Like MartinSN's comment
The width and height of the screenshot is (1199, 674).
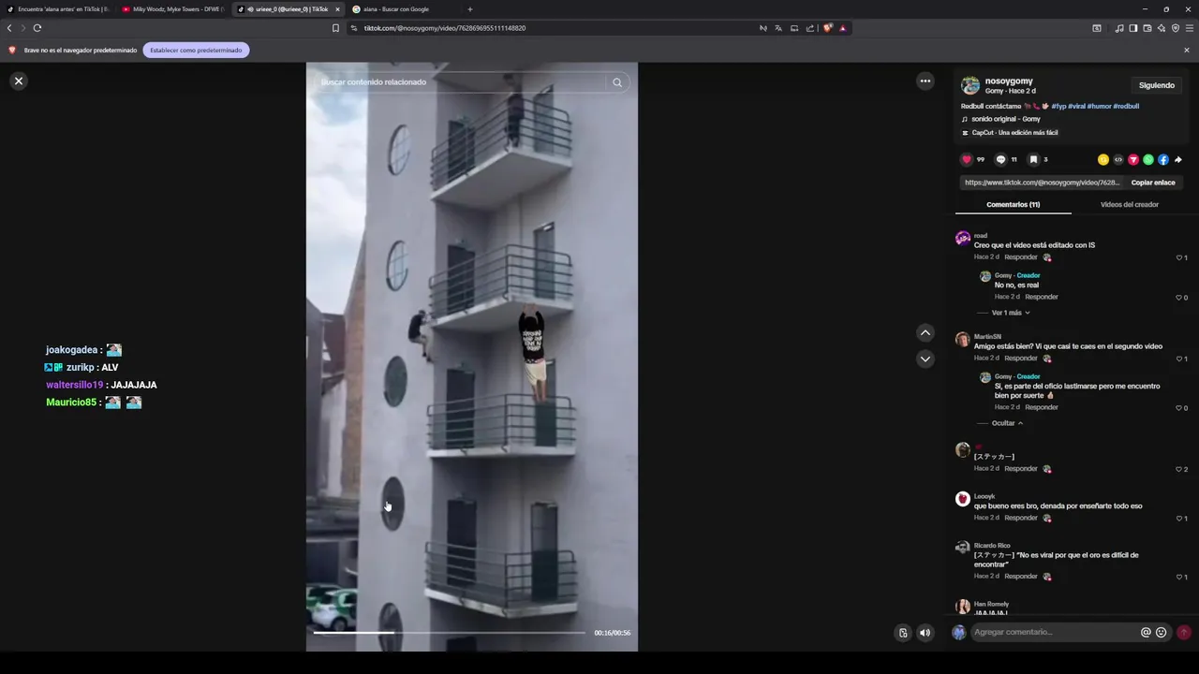1181,359
